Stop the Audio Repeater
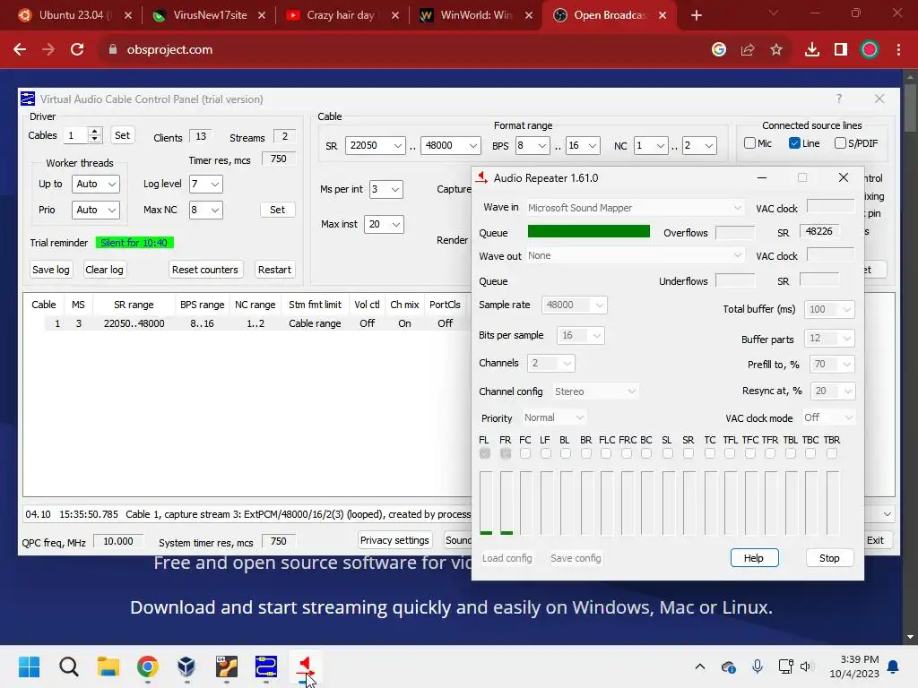The width and height of the screenshot is (918, 688). 829,558
